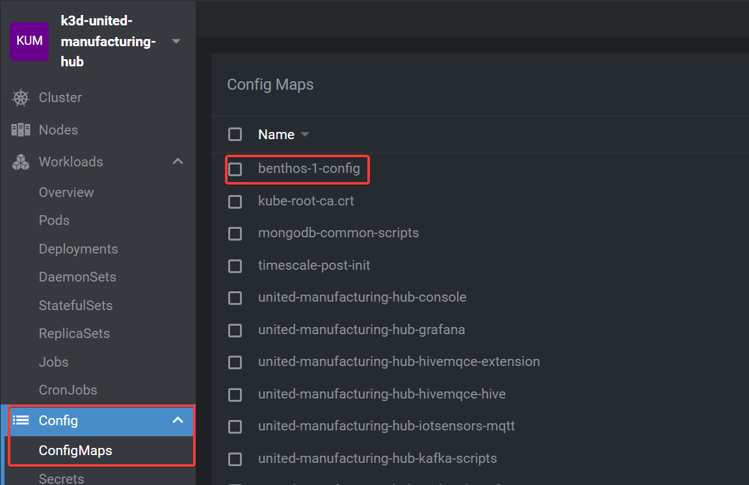749x485 pixels.
Task: Open united-manufacturing-hub-grafana config map
Action: 361,330
